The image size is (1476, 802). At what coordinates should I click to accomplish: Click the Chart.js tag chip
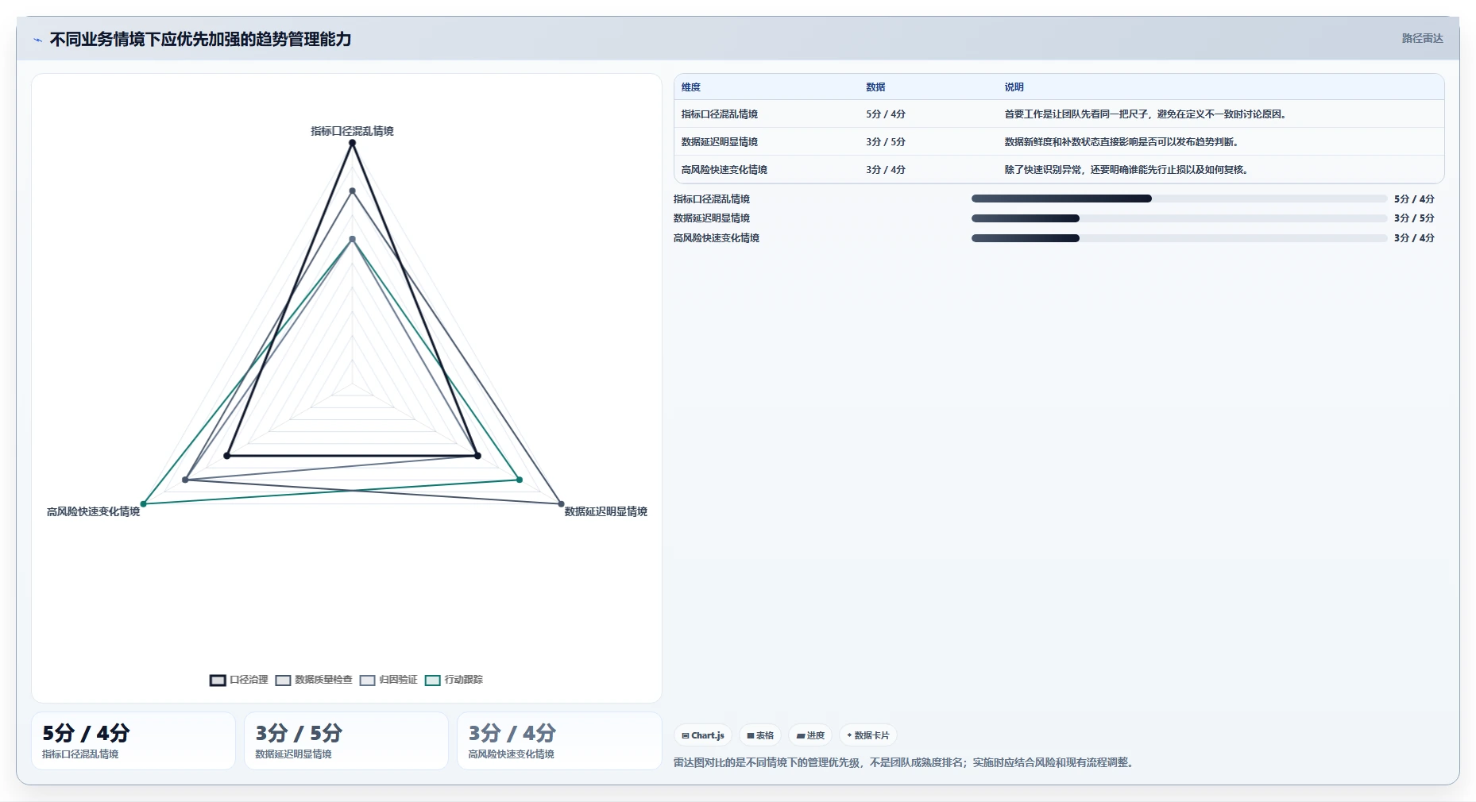(x=703, y=735)
